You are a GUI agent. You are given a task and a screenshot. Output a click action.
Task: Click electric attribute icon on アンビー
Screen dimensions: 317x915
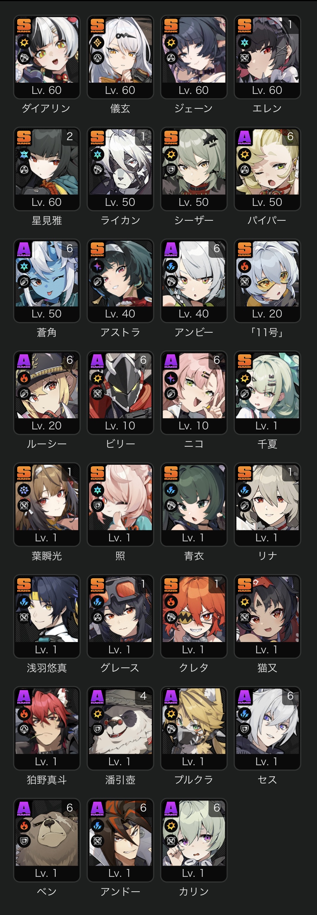tap(171, 266)
